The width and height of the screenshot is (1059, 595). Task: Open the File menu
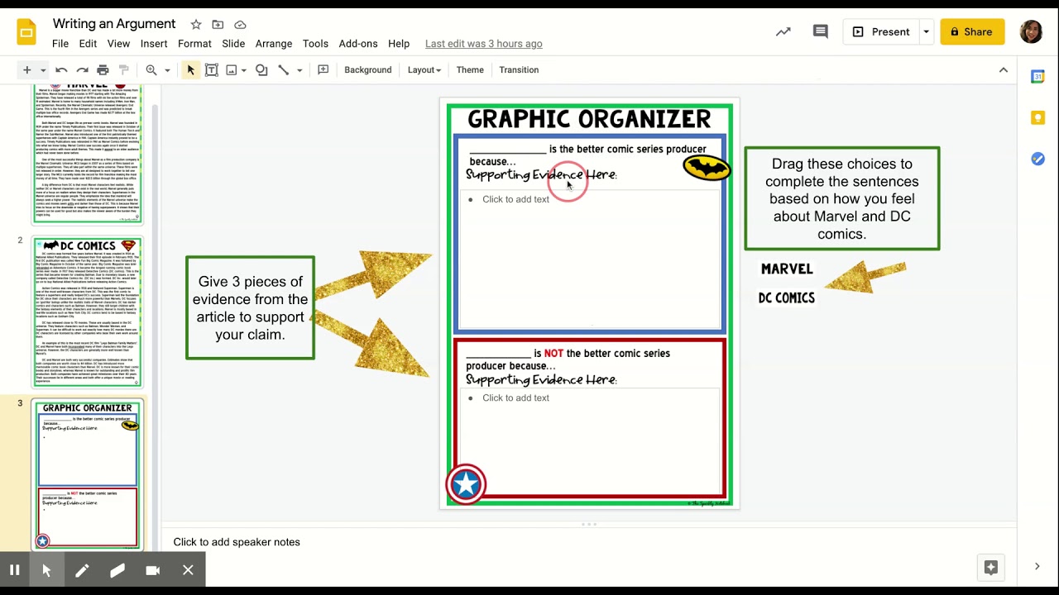(x=60, y=44)
